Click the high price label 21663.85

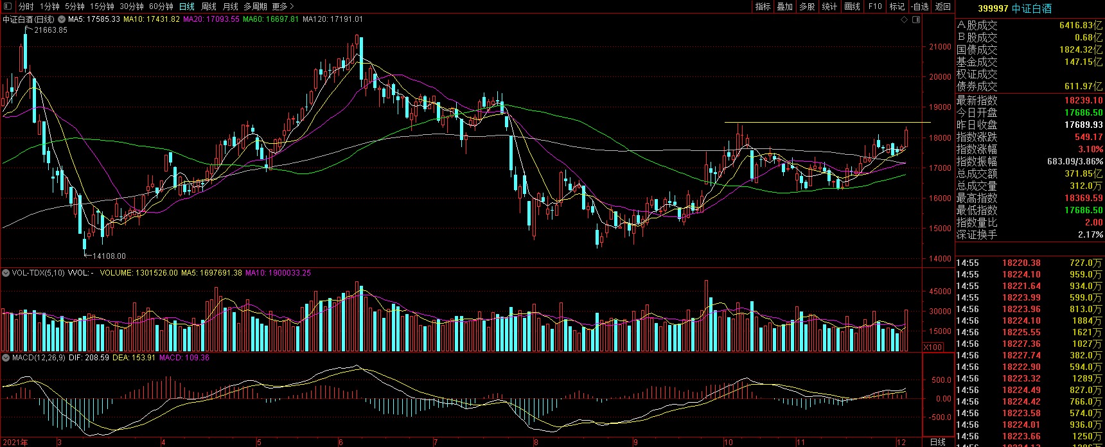[x=51, y=30]
